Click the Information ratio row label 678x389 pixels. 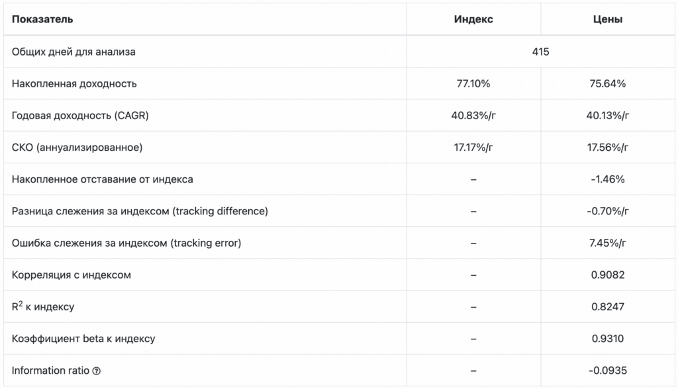50,371
